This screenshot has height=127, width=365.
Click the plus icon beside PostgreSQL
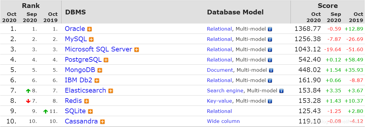(106, 60)
